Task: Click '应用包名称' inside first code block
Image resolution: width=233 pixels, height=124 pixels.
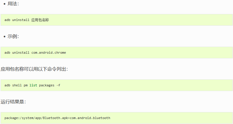Action: (x=40, y=20)
